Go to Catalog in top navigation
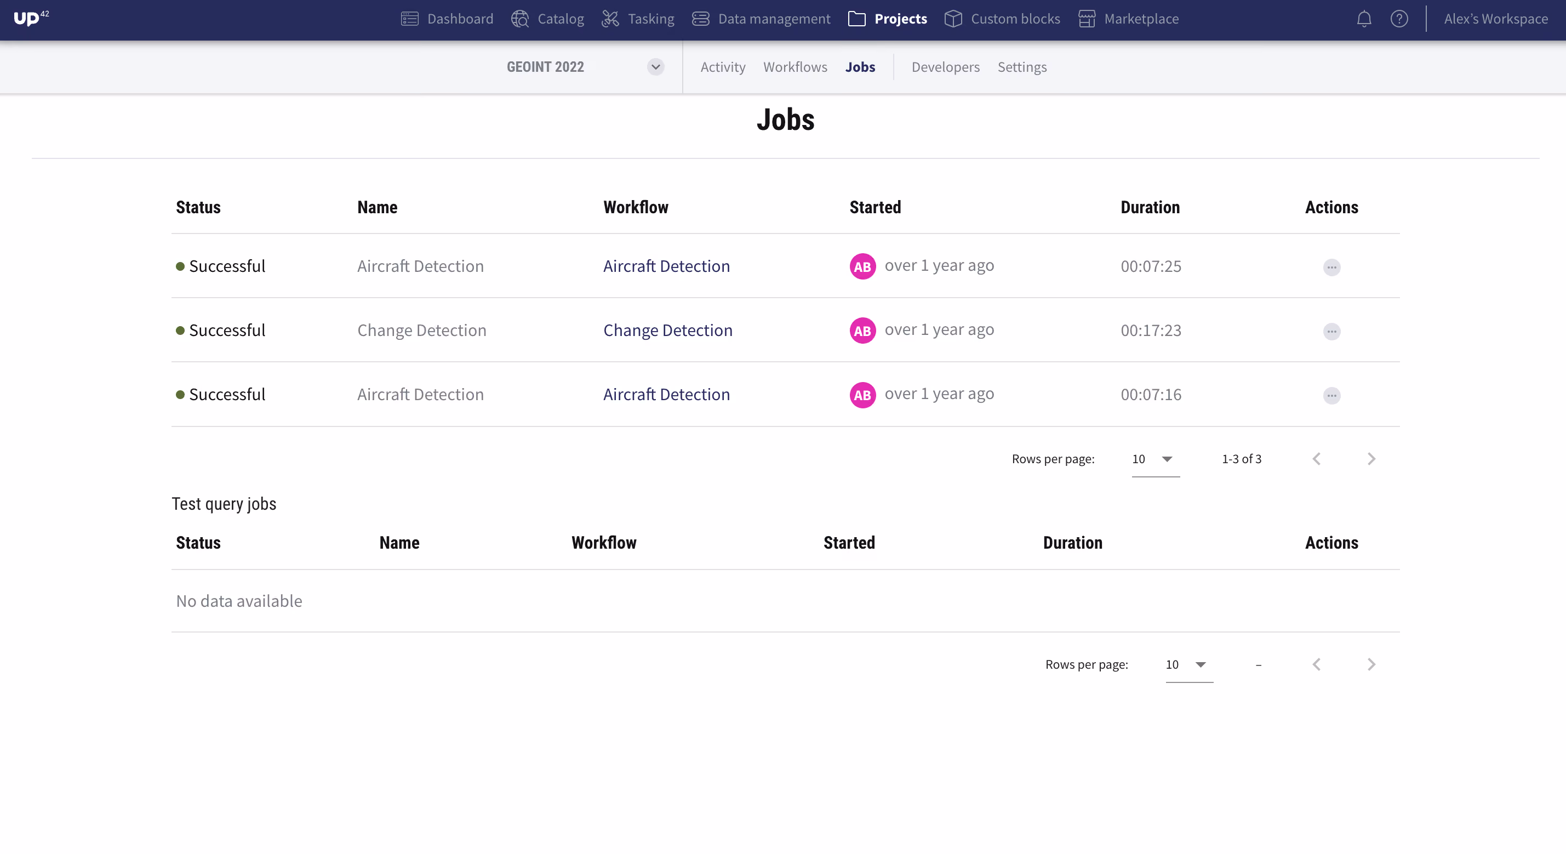Image resolution: width=1566 pixels, height=854 pixels. point(548,19)
